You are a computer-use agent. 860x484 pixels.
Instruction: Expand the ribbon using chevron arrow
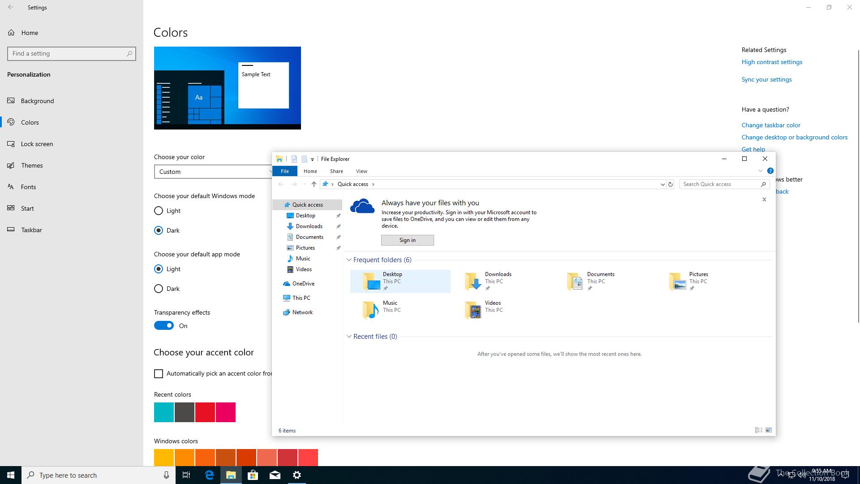coord(760,171)
